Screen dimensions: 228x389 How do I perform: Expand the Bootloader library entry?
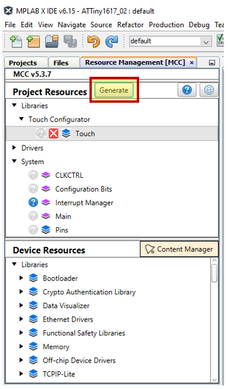pos(21,278)
